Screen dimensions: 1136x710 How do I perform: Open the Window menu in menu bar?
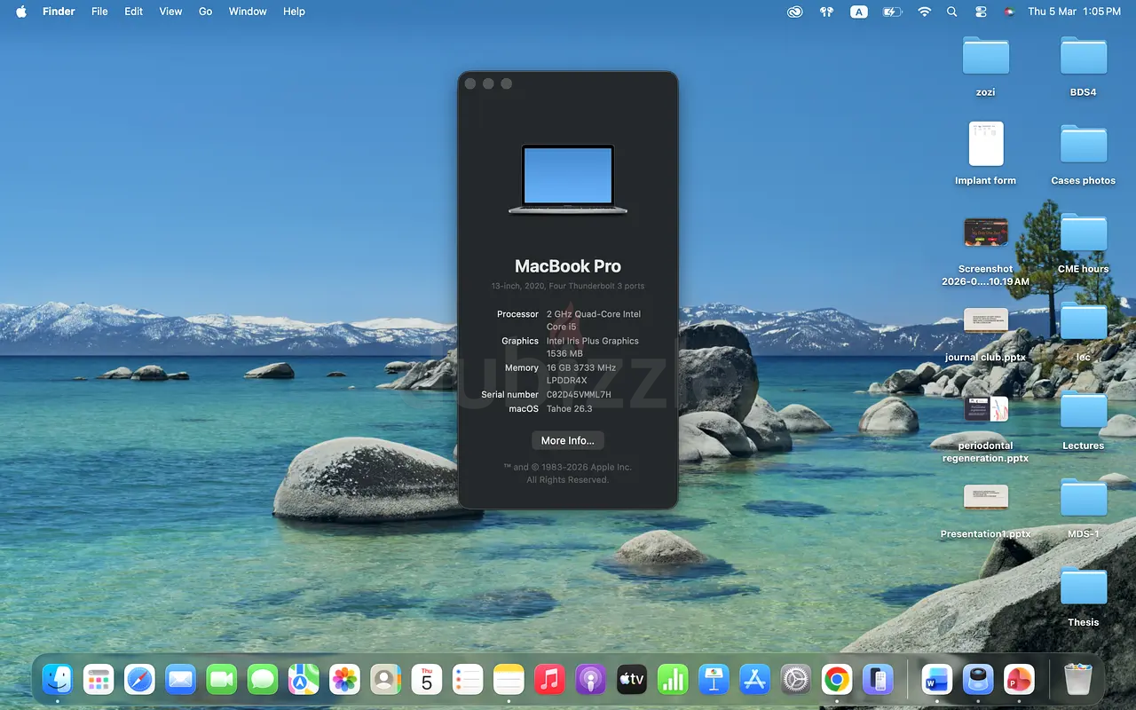tap(248, 12)
